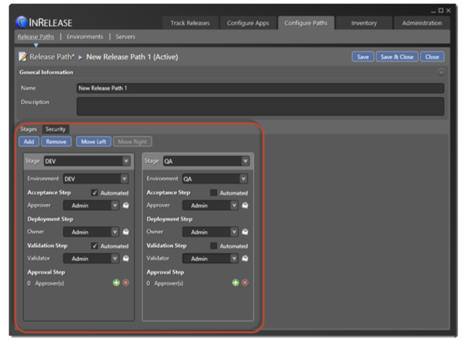Click the Close button

(x=432, y=57)
